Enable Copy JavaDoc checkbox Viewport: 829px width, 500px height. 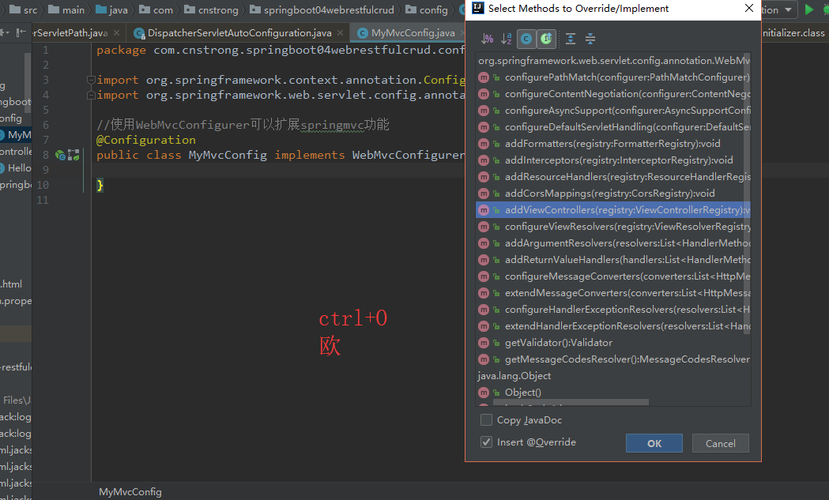486,420
